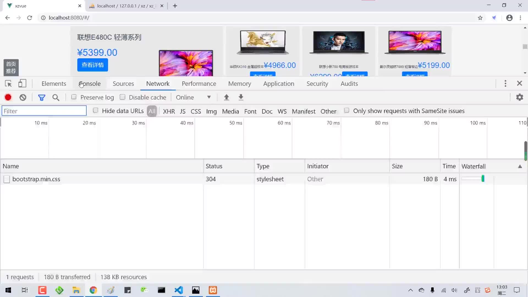528x297 pixels.
Task: Check Only show requests with SameSite issues
Action: pyautogui.click(x=346, y=110)
